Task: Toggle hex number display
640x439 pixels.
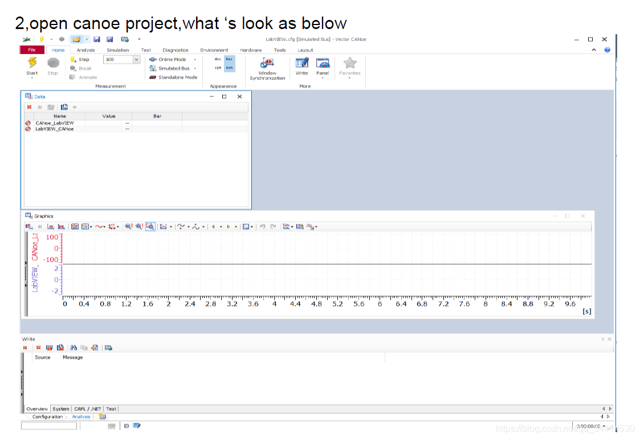Action: [230, 59]
